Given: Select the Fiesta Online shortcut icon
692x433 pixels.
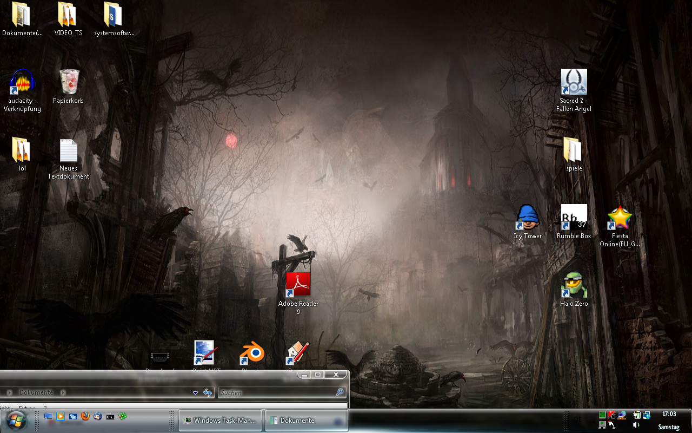Looking at the screenshot, I should (620, 217).
